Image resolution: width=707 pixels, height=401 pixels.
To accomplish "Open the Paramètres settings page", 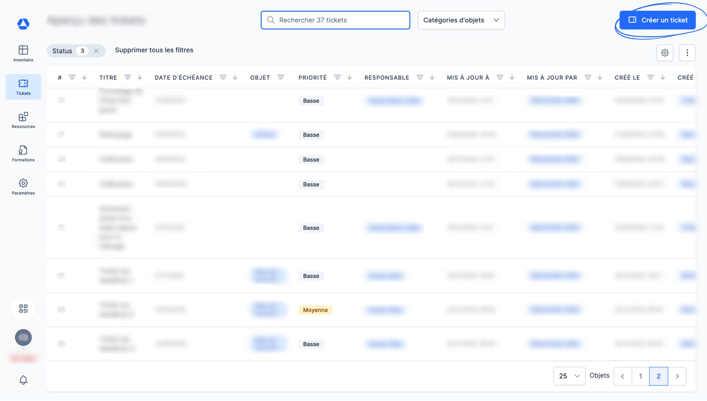I will 23,187.
